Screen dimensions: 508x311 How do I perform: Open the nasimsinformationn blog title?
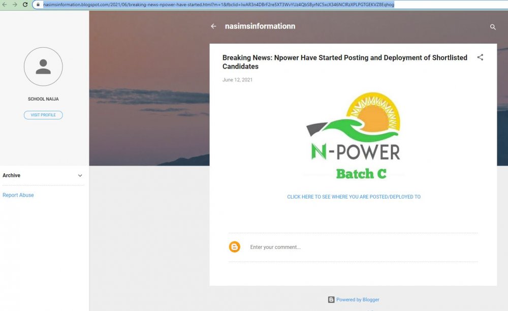tap(260, 26)
